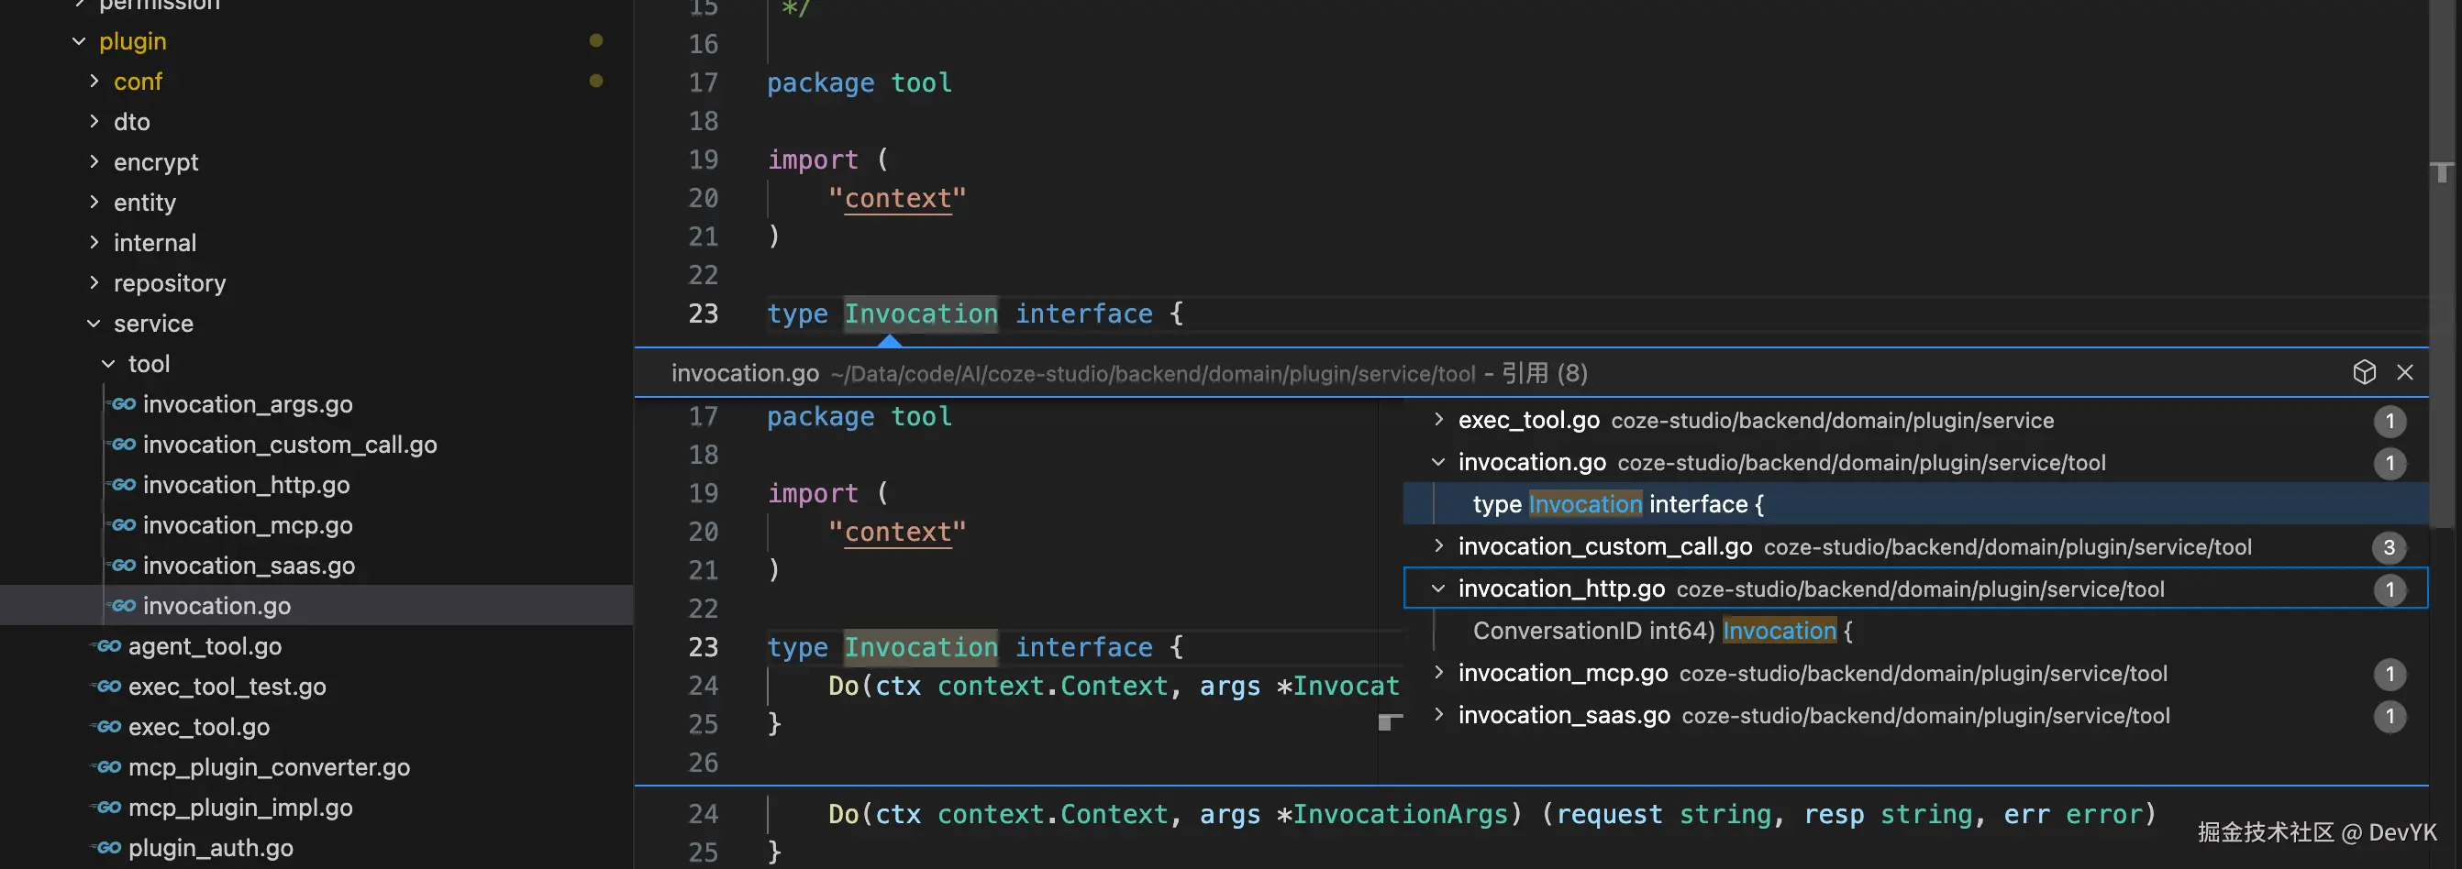Collapse invocation_http.go reference group

tap(1438, 589)
